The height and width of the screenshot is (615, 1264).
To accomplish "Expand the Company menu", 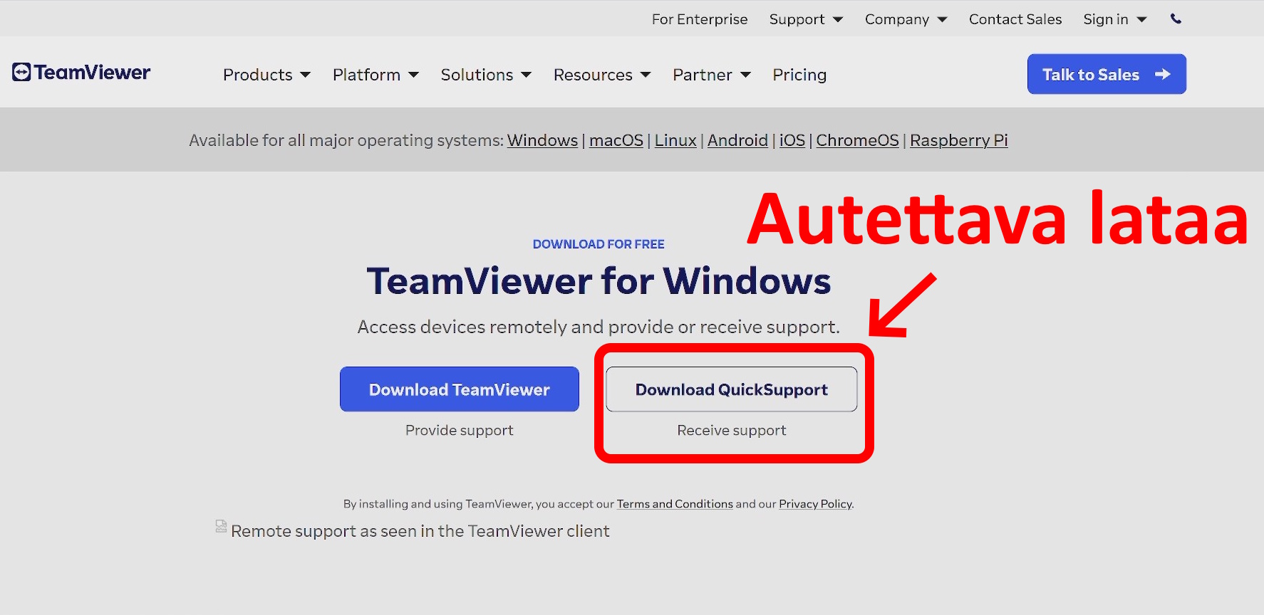I will [906, 19].
